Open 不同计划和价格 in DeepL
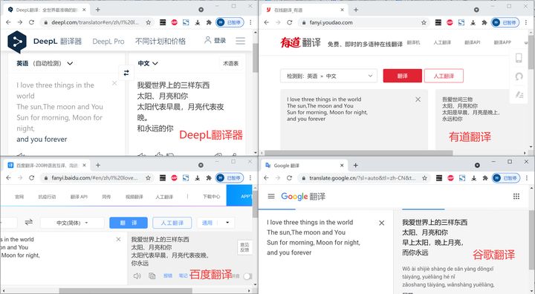 tap(160, 42)
